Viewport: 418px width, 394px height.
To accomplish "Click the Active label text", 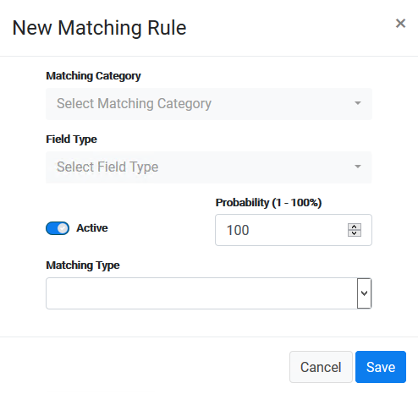I will click(92, 228).
